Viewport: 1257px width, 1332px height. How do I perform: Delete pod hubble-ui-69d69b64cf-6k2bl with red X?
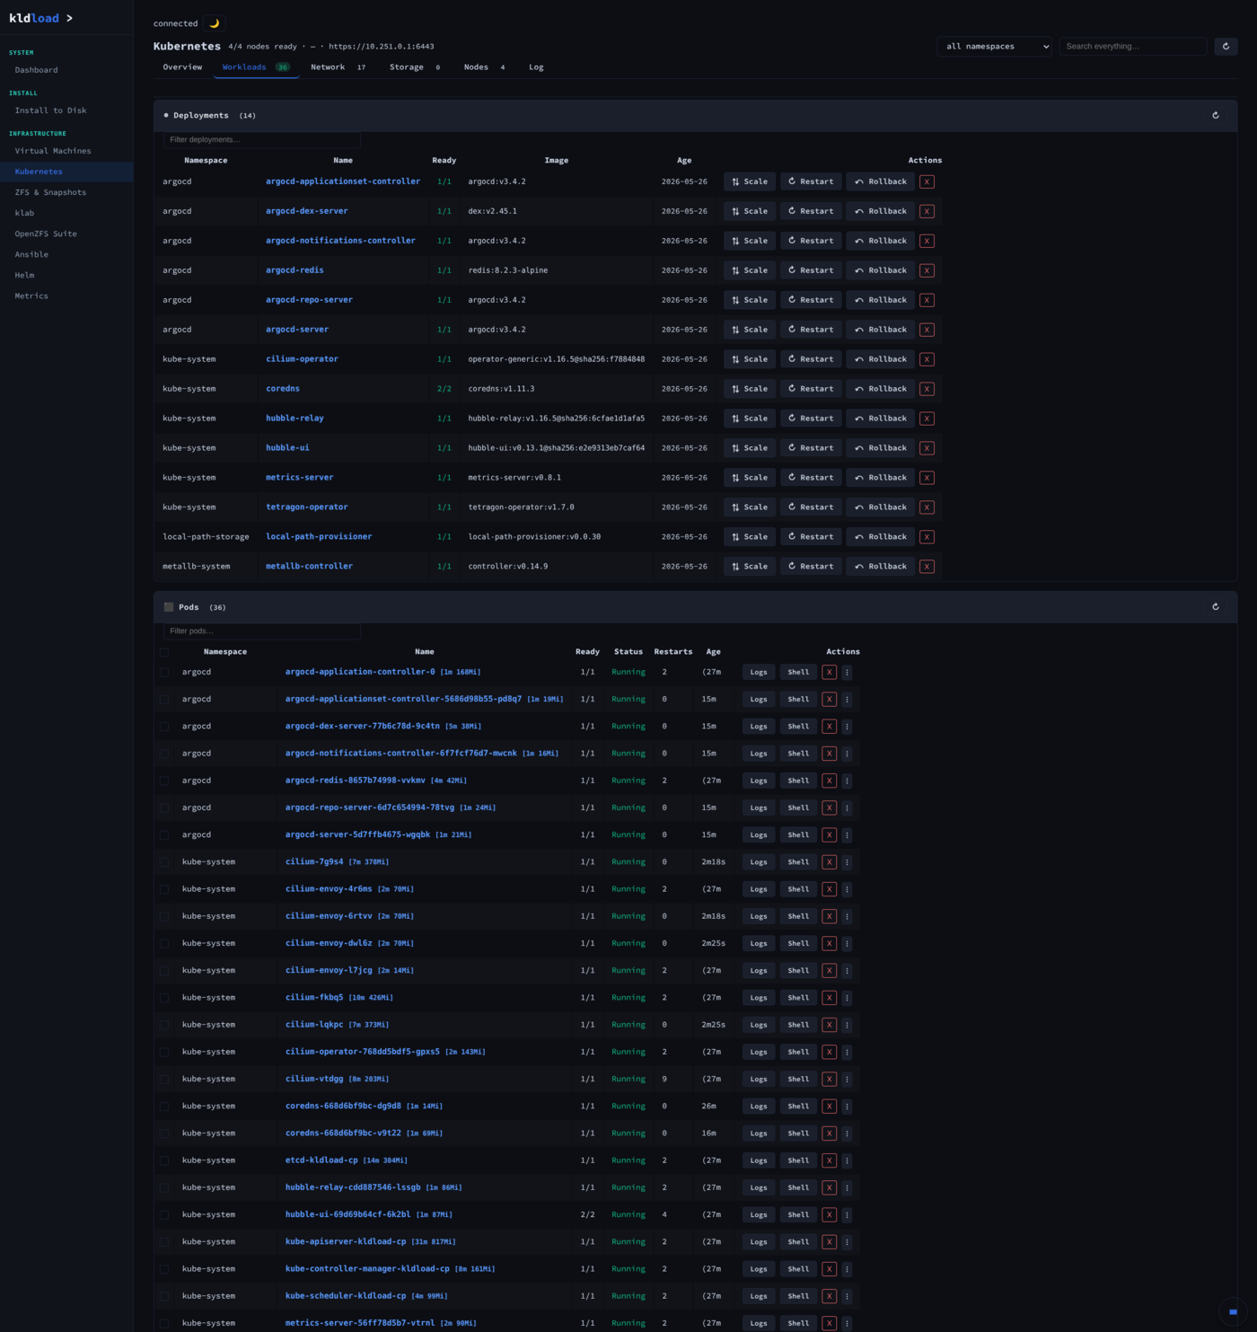point(829,1214)
